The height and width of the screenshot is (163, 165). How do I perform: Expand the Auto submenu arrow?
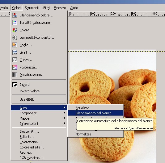coord(65,108)
